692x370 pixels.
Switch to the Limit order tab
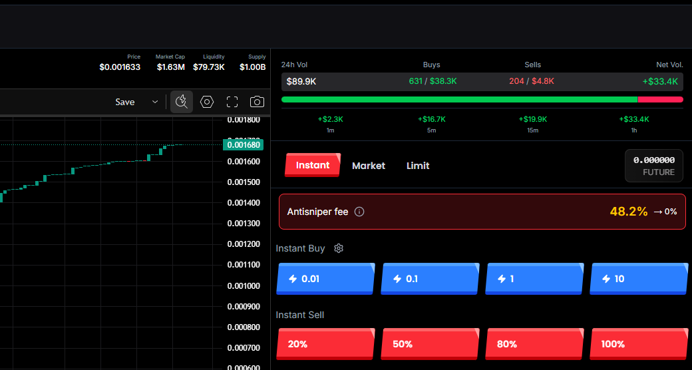[418, 166]
